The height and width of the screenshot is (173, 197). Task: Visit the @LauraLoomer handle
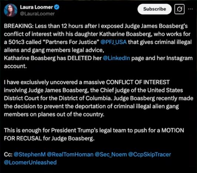(37, 14)
